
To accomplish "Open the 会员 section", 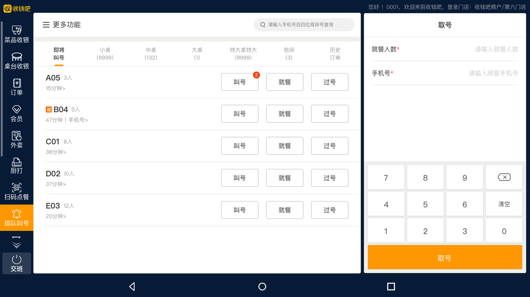I will click(17, 114).
